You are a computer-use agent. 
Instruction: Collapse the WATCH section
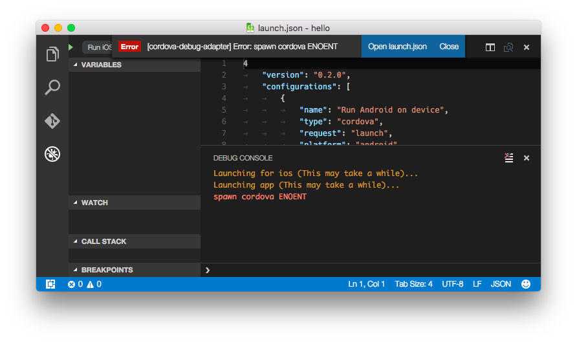[x=135, y=203]
